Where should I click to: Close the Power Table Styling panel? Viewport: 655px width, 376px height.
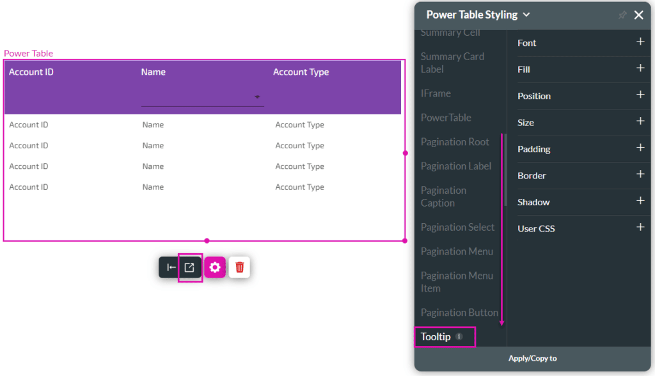pyautogui.click(x=638, y=15)
